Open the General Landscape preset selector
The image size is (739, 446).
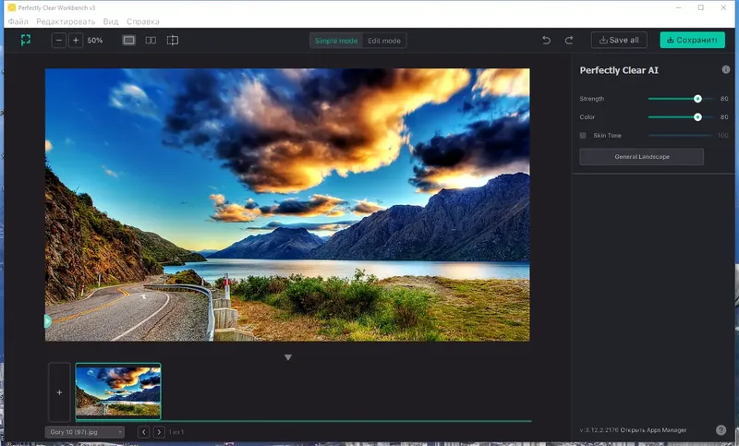[641, 157]
